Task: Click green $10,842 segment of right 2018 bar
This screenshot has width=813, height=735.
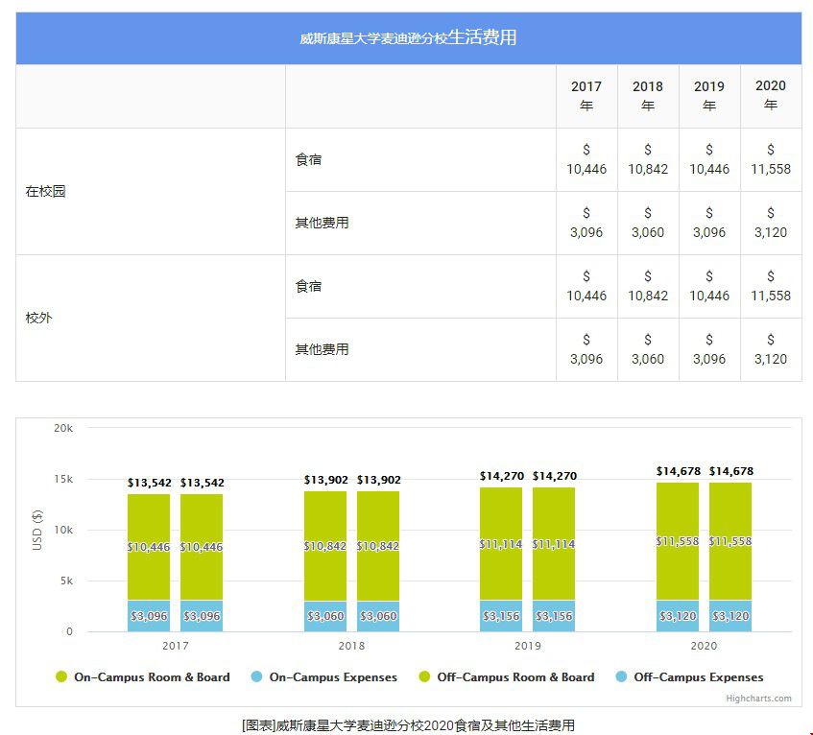Action: pos(378,545)
